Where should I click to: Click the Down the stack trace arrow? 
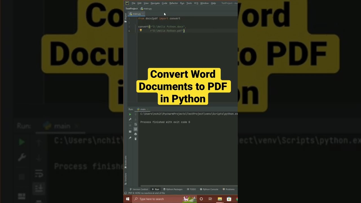pos(135,119)
